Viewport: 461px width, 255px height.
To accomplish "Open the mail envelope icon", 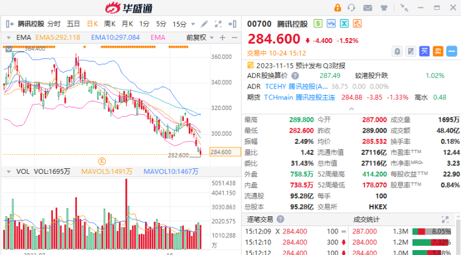I will click(x=368, y=8).
